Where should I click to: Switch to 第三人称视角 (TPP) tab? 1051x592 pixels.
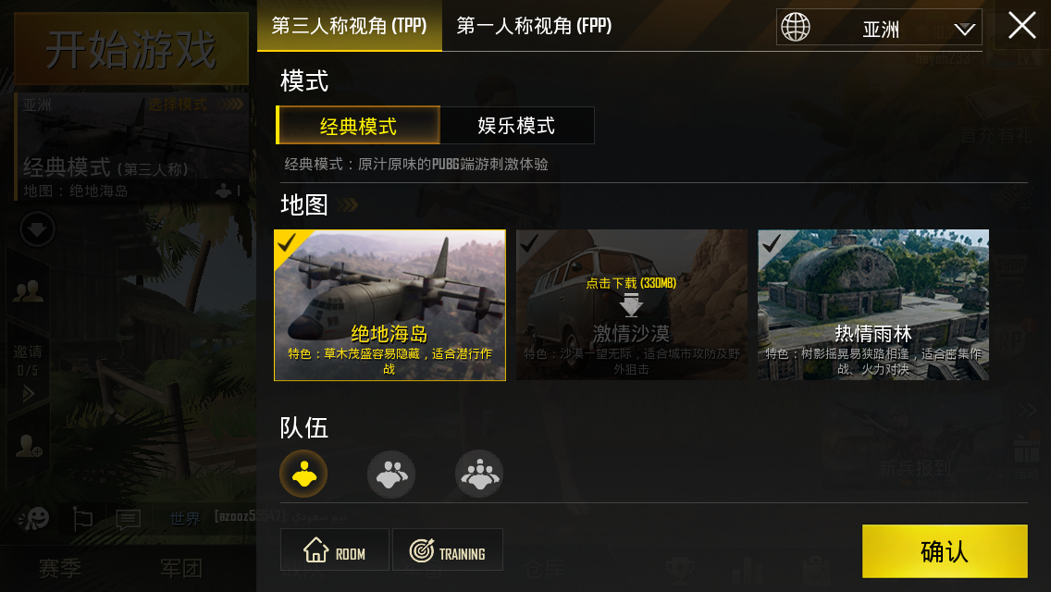[349, 26]
